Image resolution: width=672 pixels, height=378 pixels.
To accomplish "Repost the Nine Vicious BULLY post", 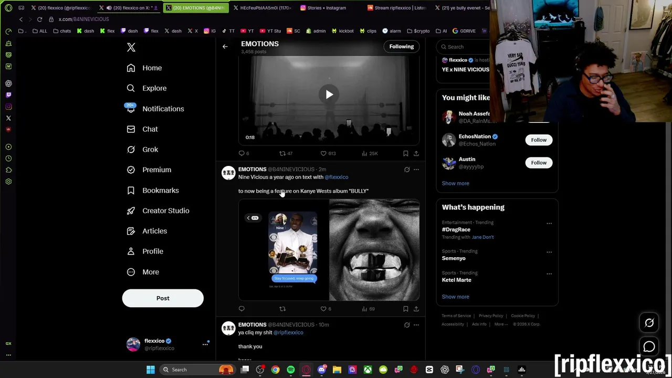I will click(x=282, y=309).
